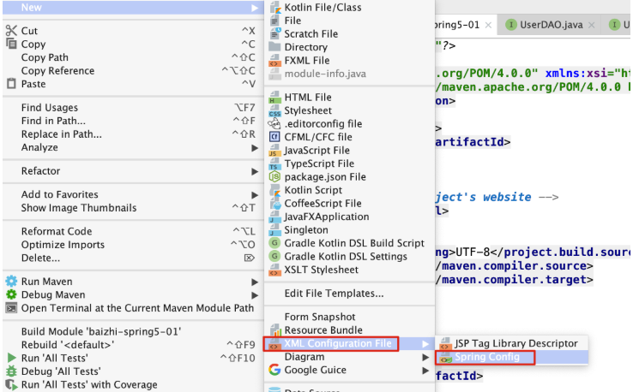Click the HTML File icon
The width and height of the screenshot is (639, 392).
pos(275,98)
